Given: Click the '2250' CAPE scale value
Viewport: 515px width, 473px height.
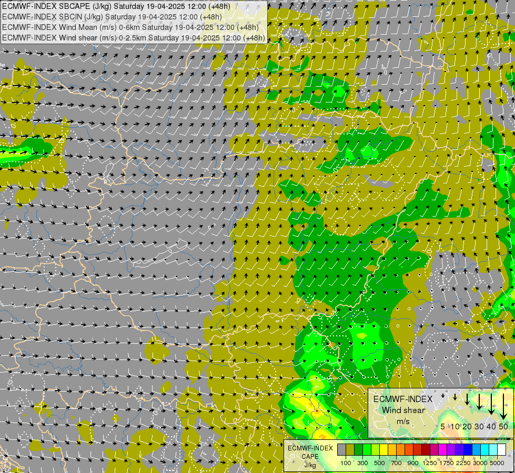Looking at the screenshot, I should pyautogui.click(x=463, y=463).
